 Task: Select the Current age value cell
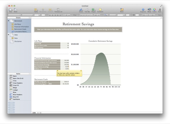[65, 43]
